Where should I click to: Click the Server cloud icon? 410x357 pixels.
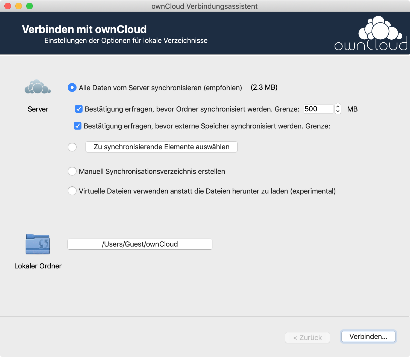tap(38, 87)
